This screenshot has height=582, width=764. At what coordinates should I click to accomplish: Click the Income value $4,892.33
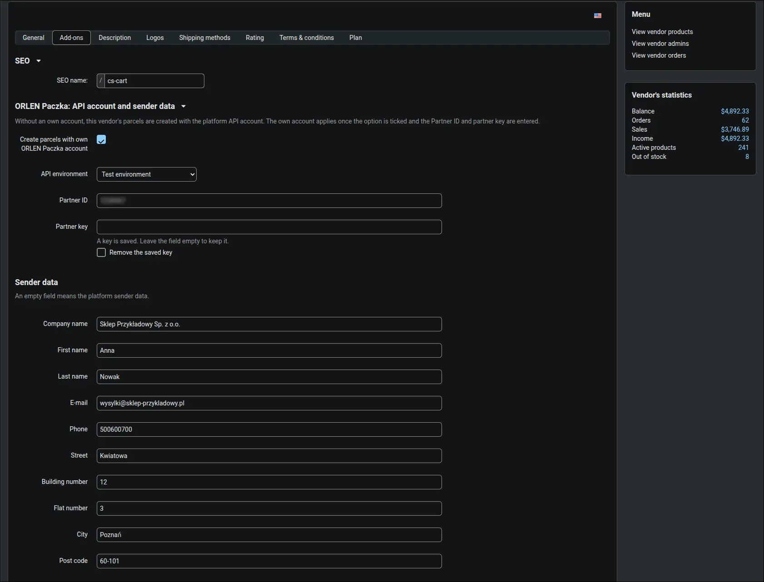point(735,138)
